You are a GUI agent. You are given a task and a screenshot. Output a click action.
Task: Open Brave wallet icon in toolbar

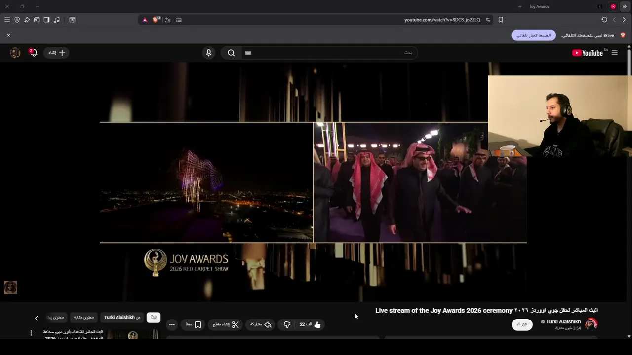click(37, 20)
